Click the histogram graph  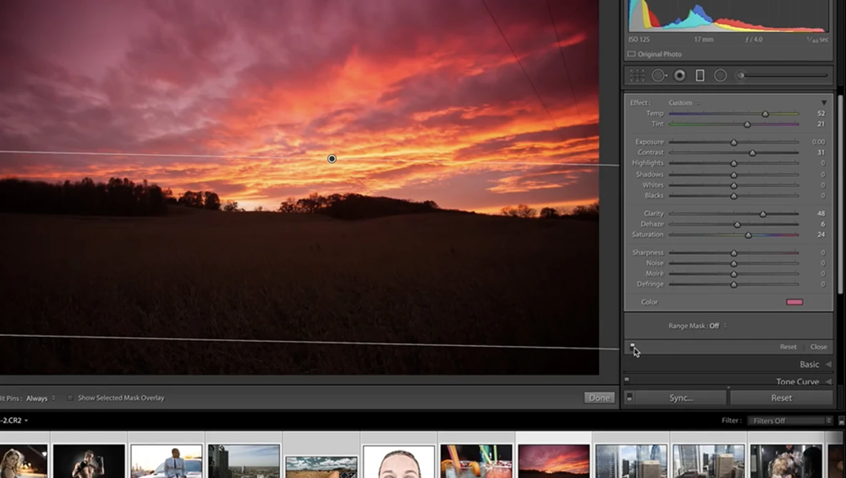tap(727, 16)
